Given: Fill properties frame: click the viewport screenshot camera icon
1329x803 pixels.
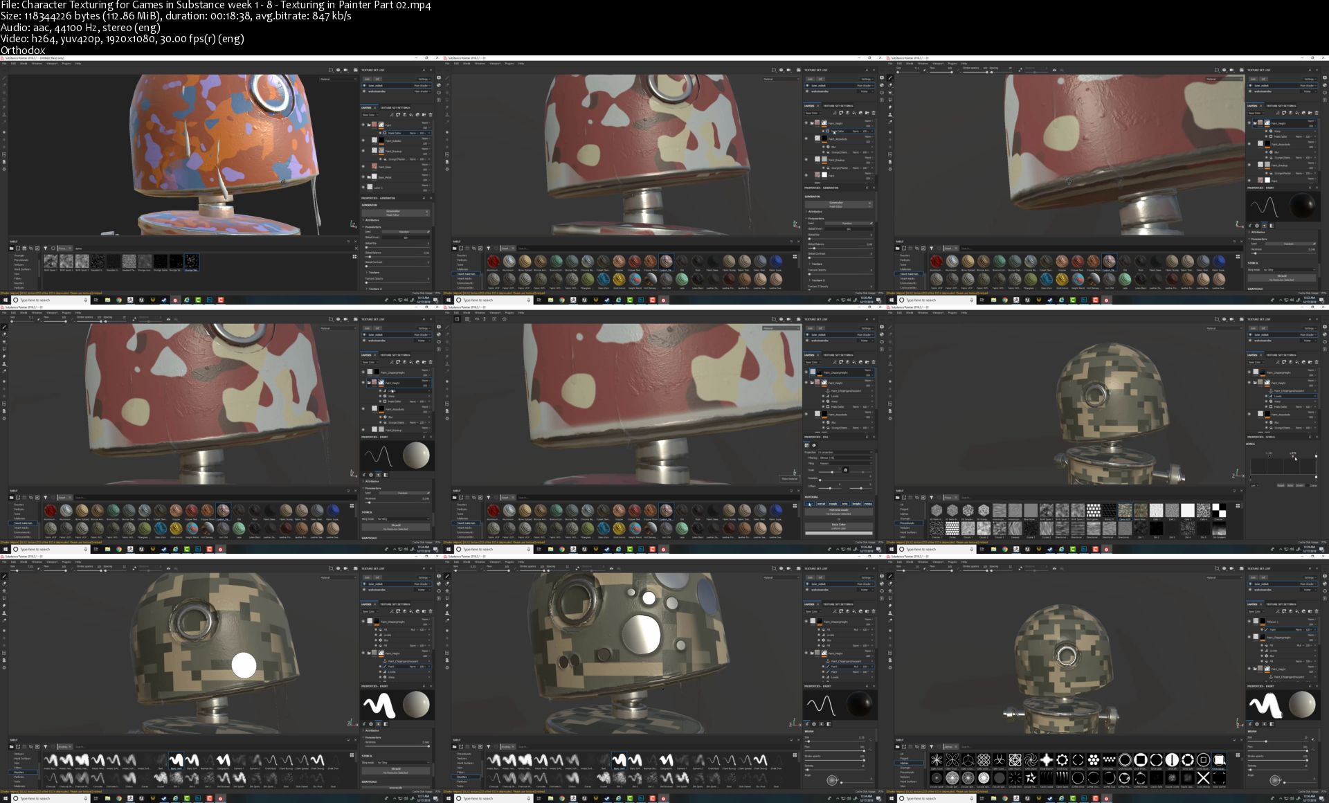Looking at the screenshot, I should [x=798, y=319].
